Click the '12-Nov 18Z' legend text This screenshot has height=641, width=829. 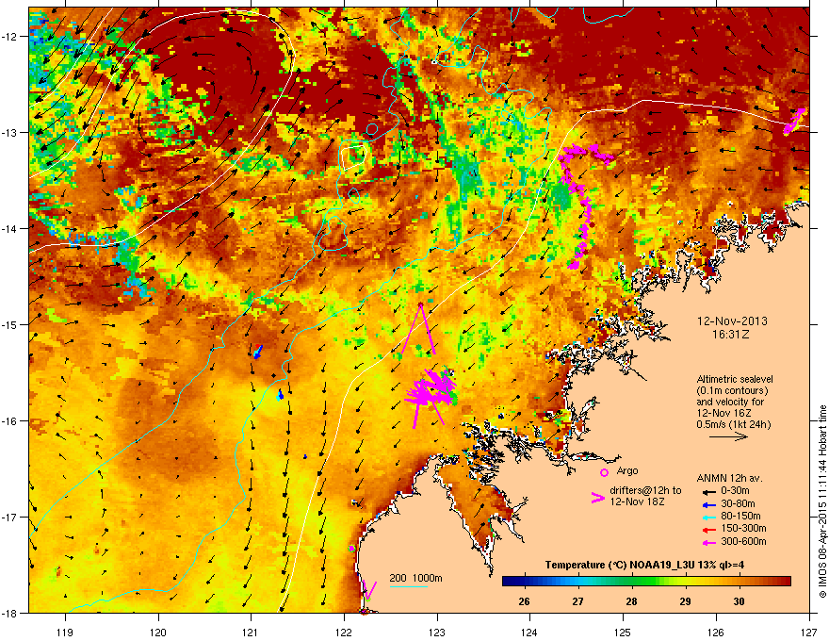[637, 501]
